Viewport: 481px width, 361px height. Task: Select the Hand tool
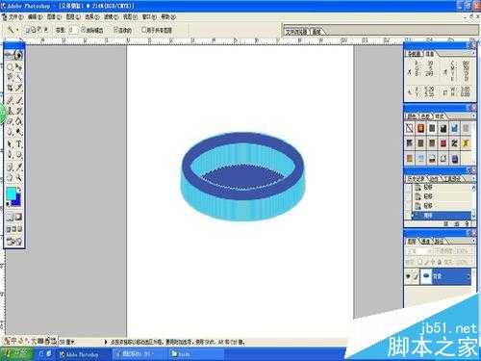tap(10, 177)
